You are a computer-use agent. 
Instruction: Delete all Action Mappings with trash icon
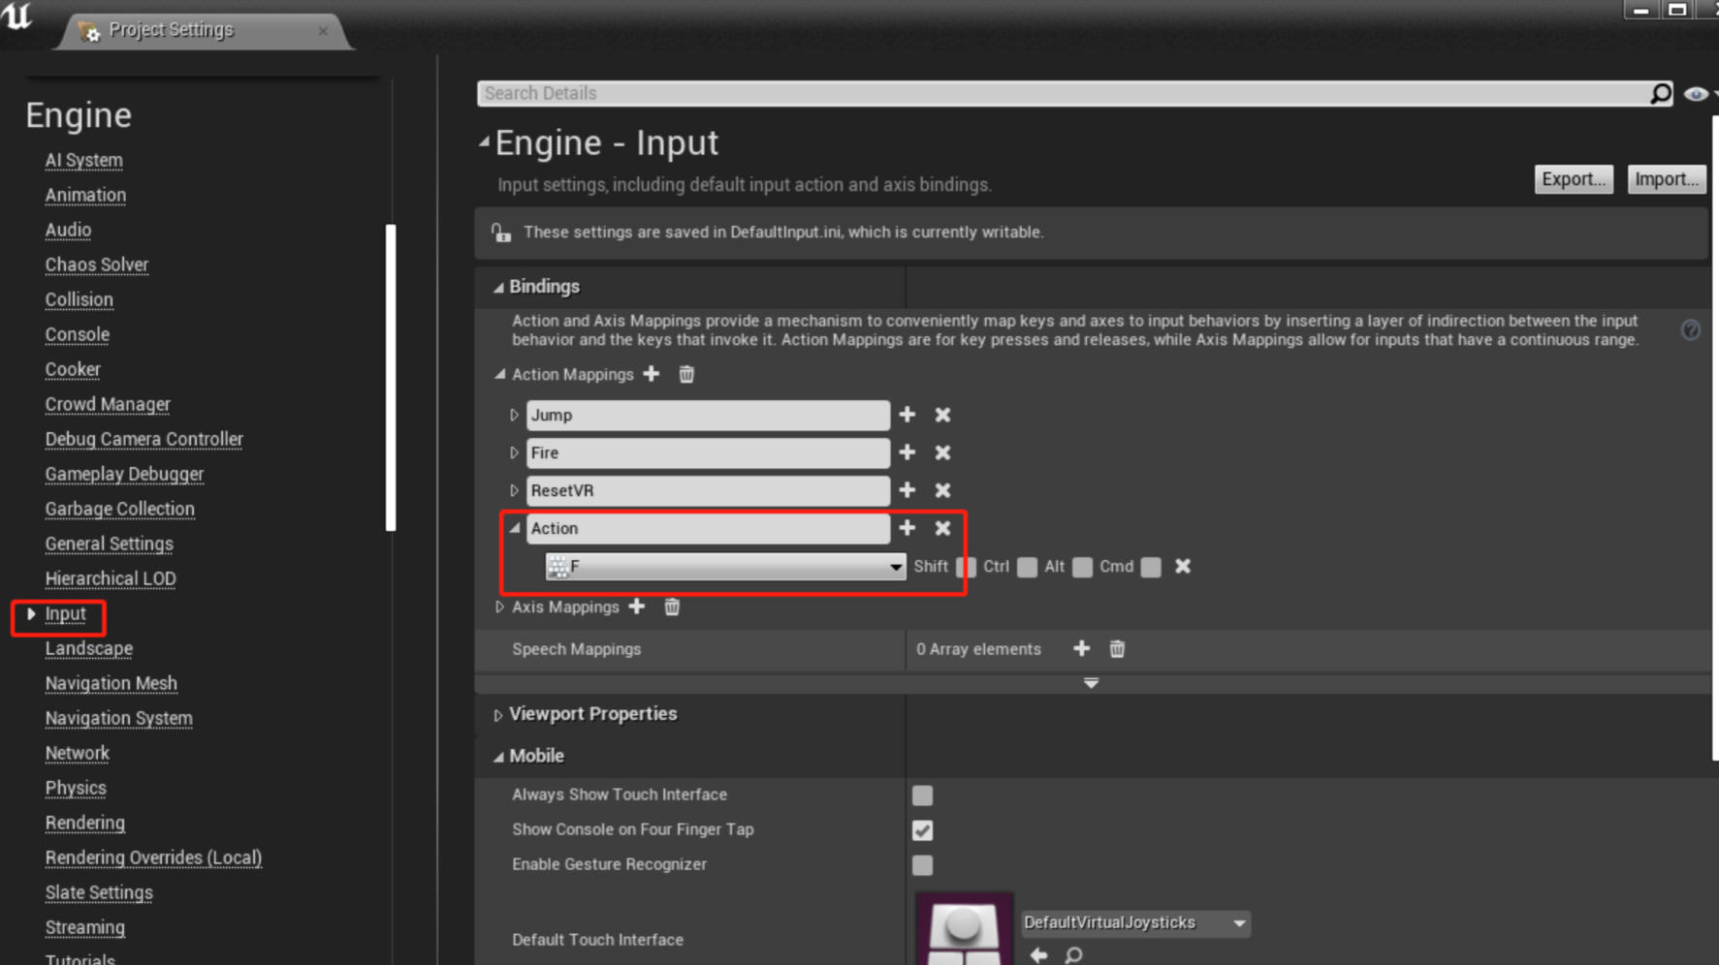pos(686,374)
